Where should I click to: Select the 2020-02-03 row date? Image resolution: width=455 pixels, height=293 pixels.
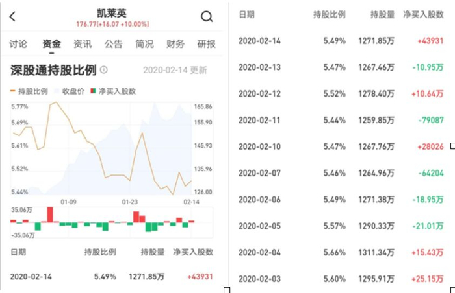pyautogui.click(x=260, y=279)
